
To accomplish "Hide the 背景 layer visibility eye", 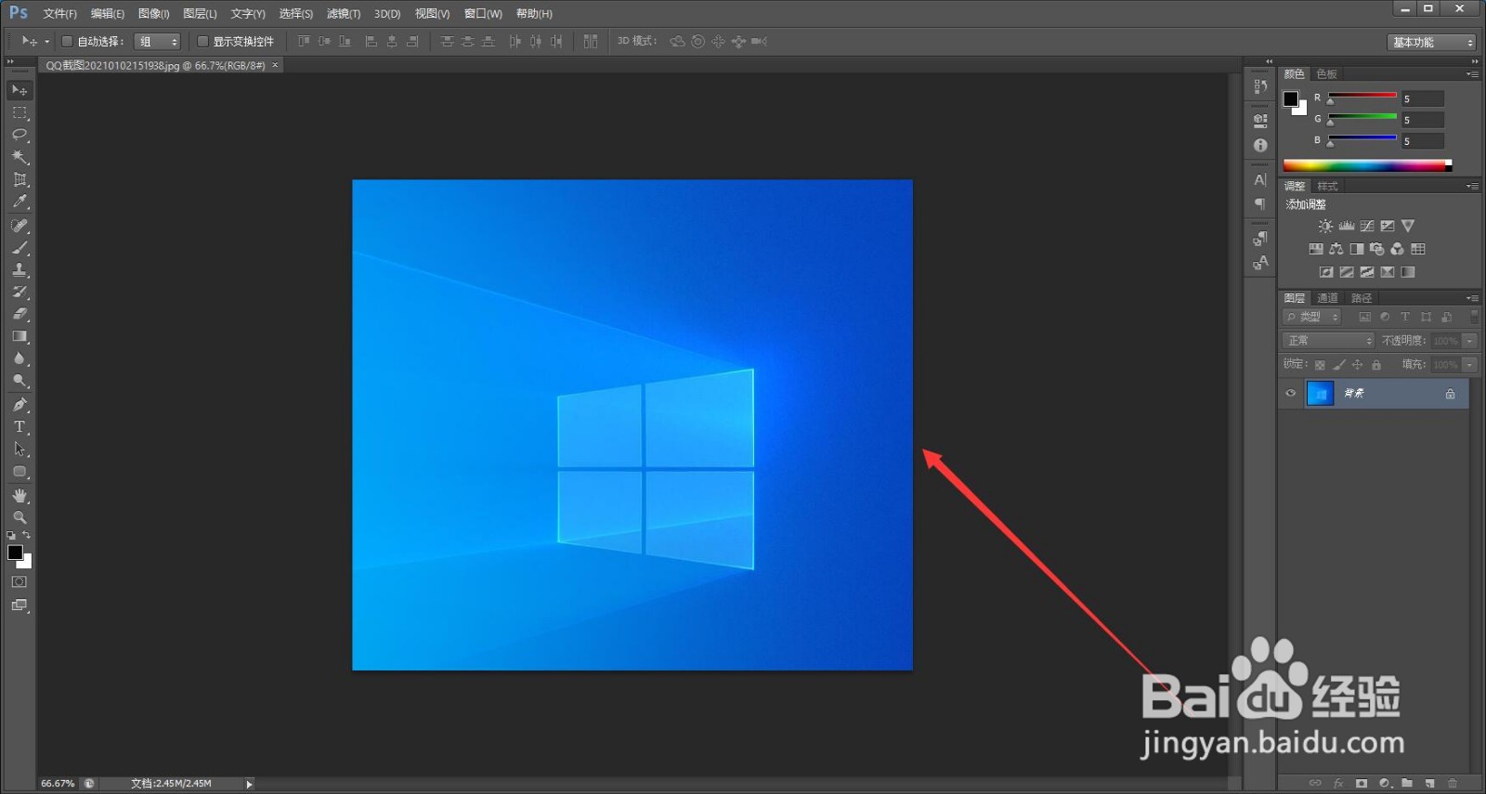I will coord(1290,394).
